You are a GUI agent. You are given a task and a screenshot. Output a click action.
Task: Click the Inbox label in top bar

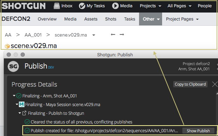pos(67,6)
